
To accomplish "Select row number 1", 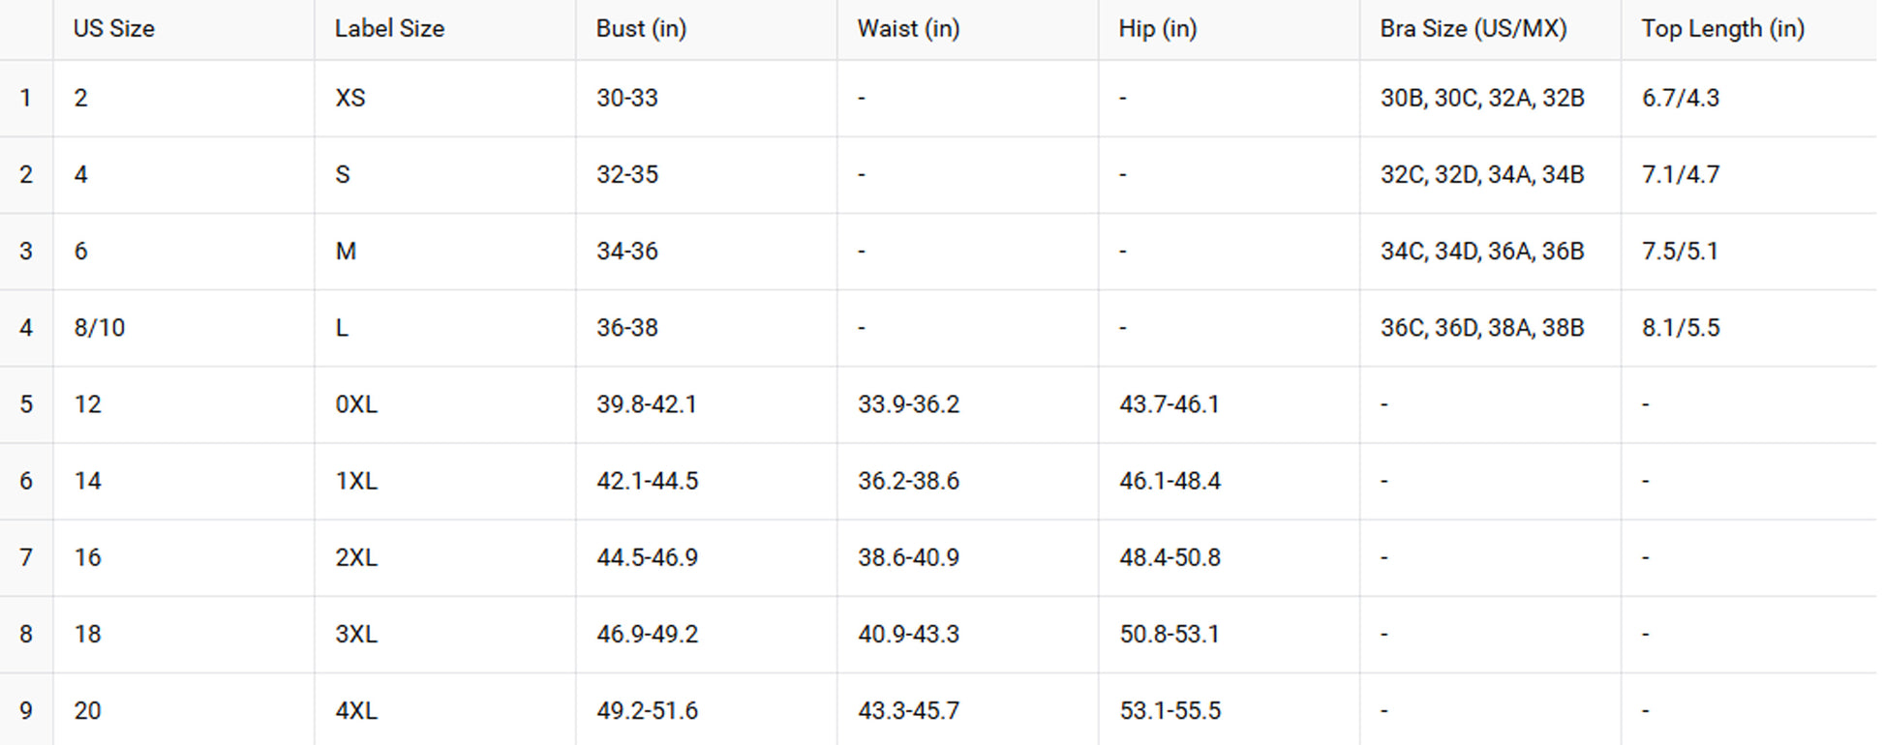I will point(26,98).
